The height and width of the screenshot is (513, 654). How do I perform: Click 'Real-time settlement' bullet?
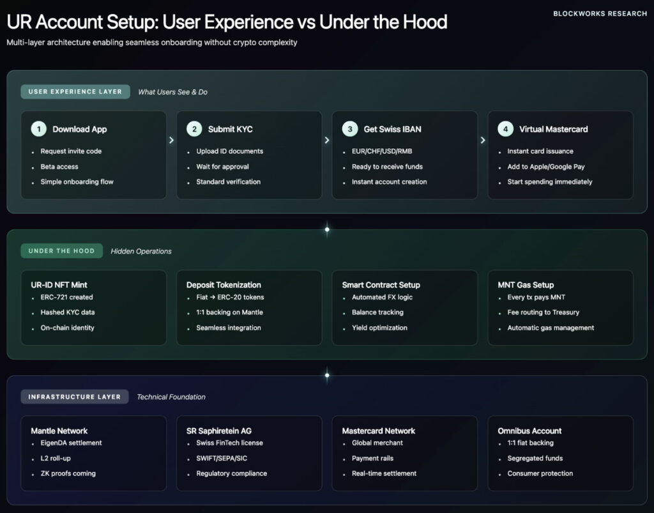pos(384,473)
